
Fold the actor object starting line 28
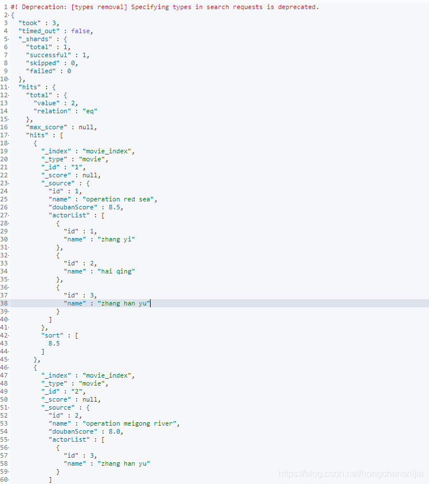pyautogui.click(x=9, y=224)
